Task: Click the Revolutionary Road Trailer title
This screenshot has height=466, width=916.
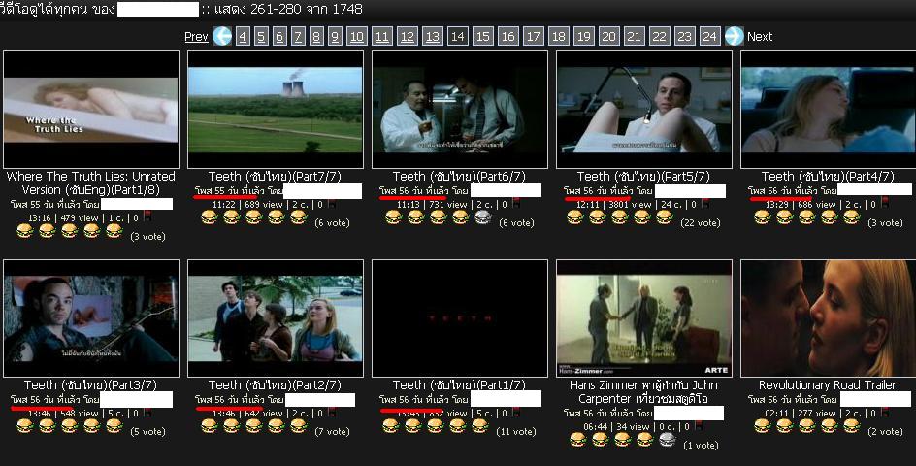Action: coord(827,384)
